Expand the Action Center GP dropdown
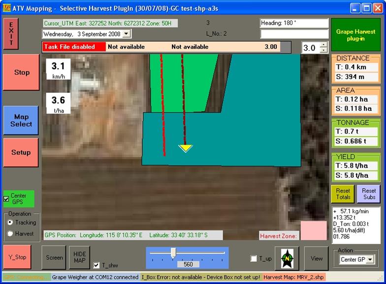This screenshot has height=284, width=386. coord(368,259)
